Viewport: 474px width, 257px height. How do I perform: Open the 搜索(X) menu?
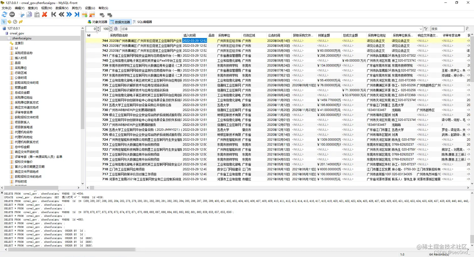[x=33, y=8]
